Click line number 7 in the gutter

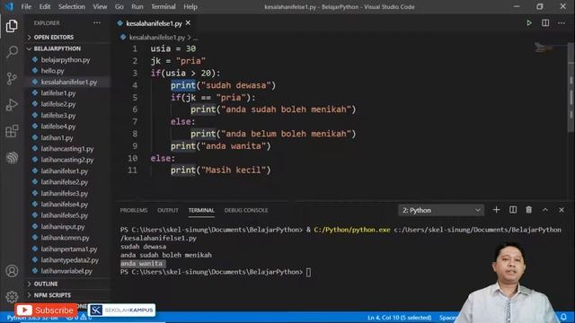pyautogui.click(x=135, y=122)
